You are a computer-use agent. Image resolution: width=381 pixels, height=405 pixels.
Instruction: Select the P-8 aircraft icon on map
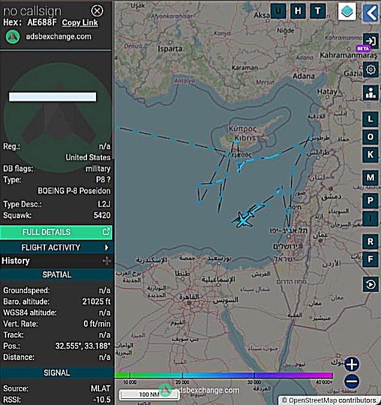pyautogui.click(x=243, y=220)
